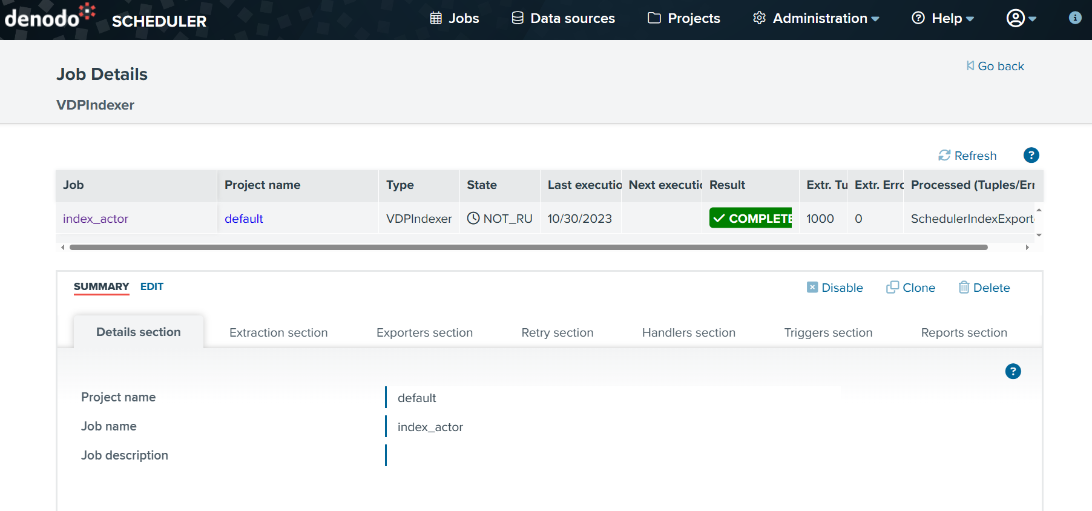This screenshot has width=1092, height=511.
Task: Switch to the EDIT view
Action: 152,286
